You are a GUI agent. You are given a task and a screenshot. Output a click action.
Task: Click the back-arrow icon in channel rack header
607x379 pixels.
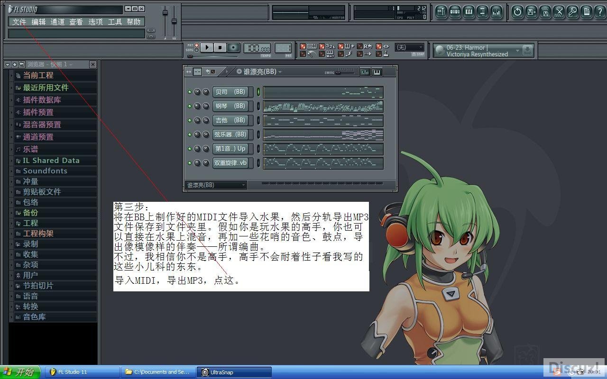(207, 72)
